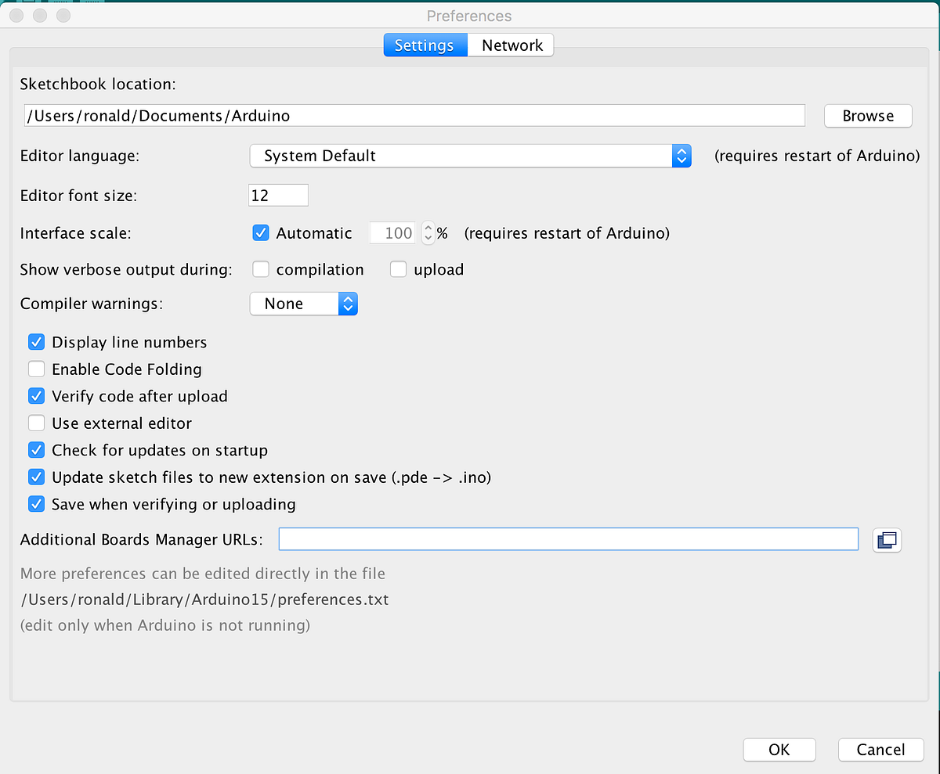Open the Additional Boards Manager URLs editor icon

pos(887,539)
